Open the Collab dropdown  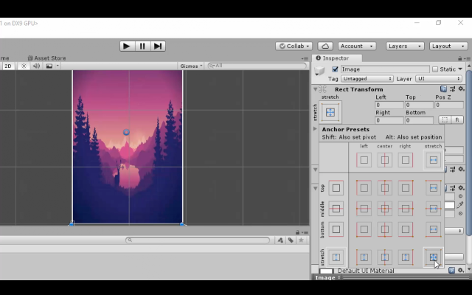coord(294,46)
